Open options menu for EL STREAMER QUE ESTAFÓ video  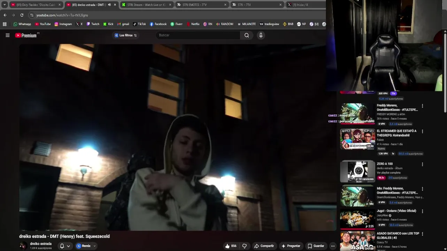tap(423, 131)
